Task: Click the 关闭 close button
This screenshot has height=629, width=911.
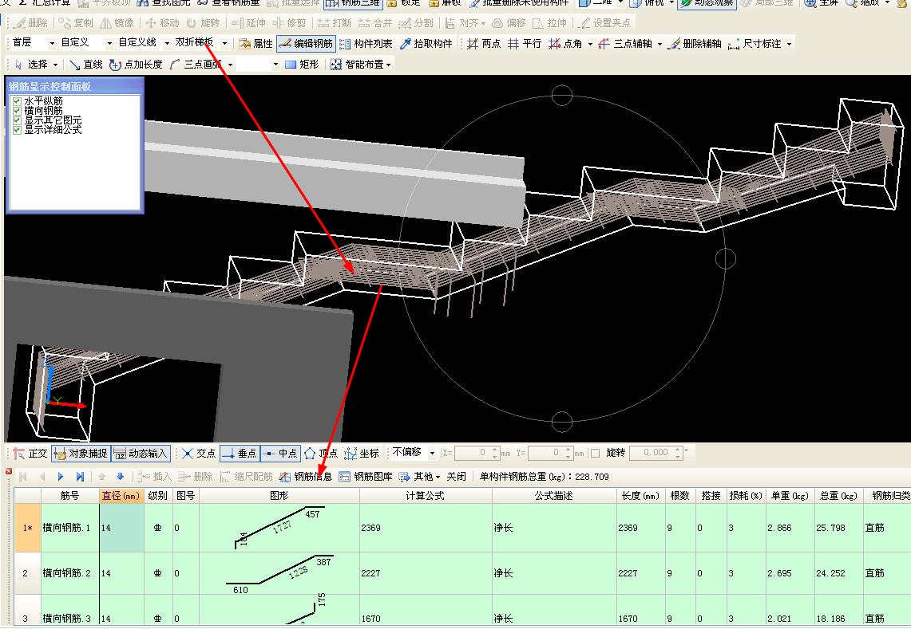Action: [456, 477]
